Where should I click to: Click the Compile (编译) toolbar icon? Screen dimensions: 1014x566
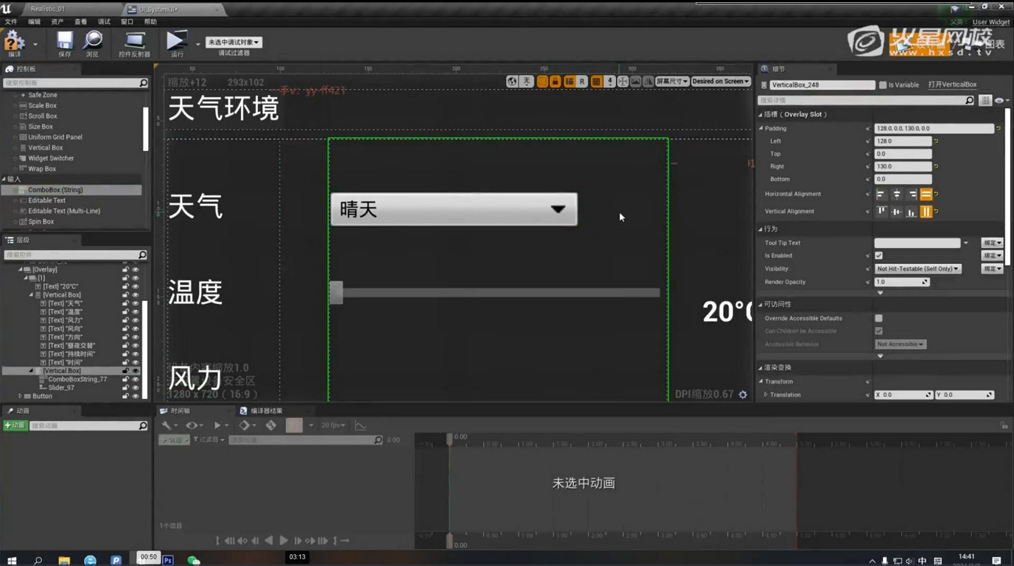tap(14, 42)
